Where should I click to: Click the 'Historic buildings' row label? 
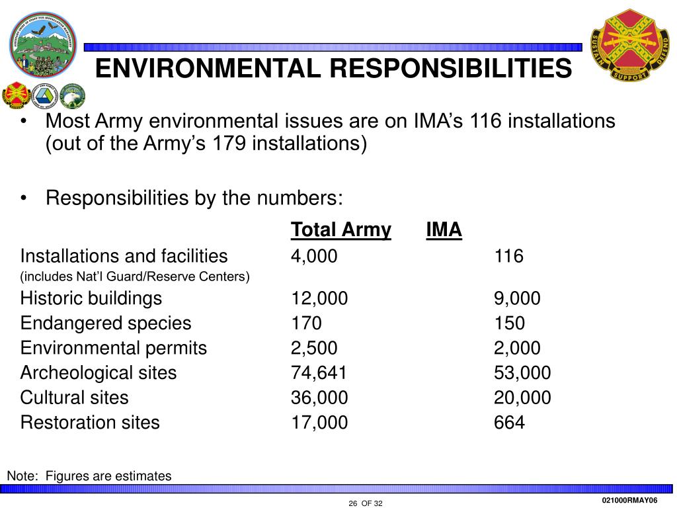coord(91,298)
